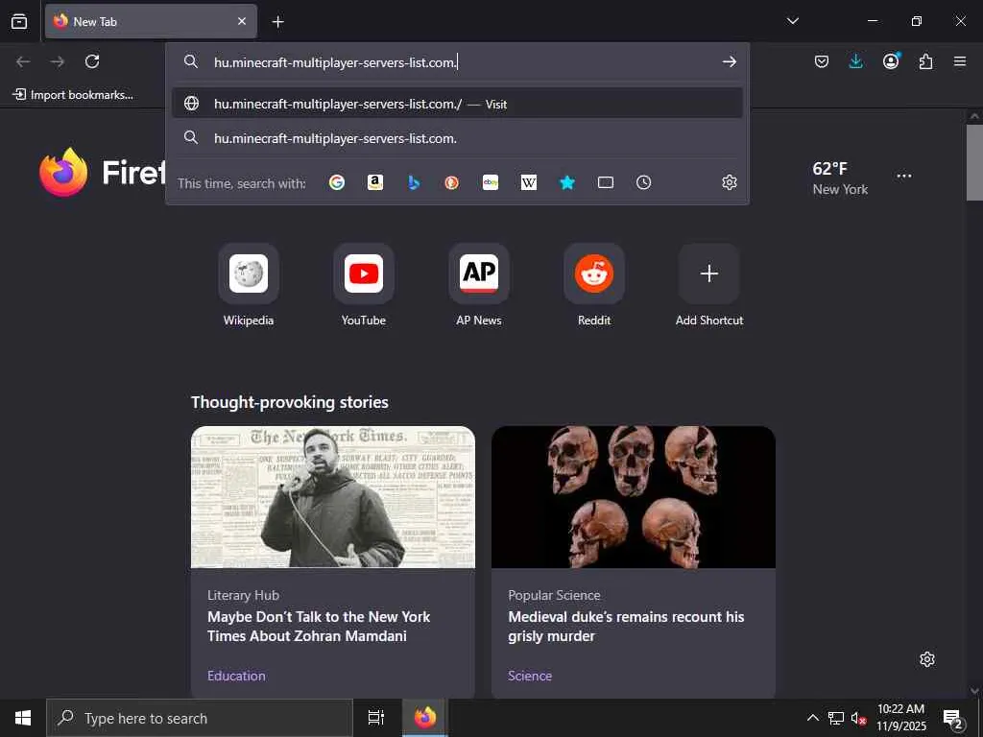
Task: Search bookmarks using the star icon
Action: (566, 182)
